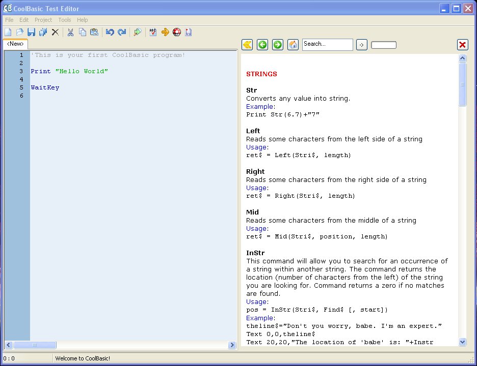Close the help panel with red X
The height and width of the screenshot is (366, 477).
click(462, 45)
